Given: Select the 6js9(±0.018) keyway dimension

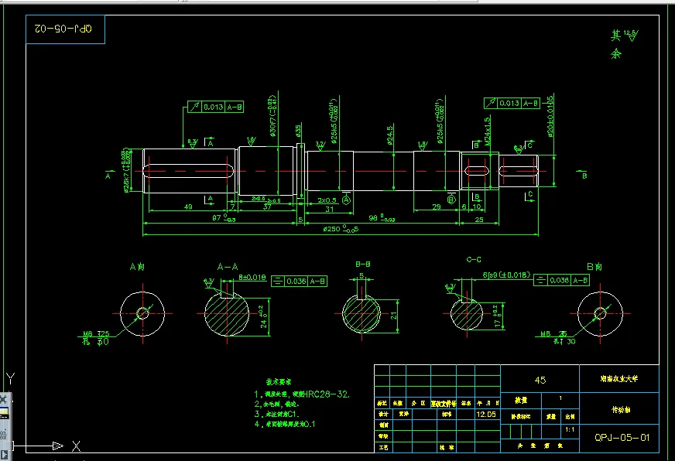Looking at the screenshot, I should tap(506, 275).
